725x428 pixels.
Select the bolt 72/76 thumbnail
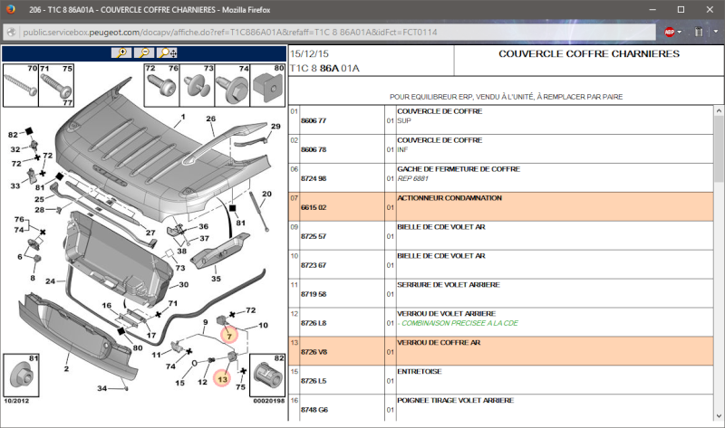coord(161,85)
